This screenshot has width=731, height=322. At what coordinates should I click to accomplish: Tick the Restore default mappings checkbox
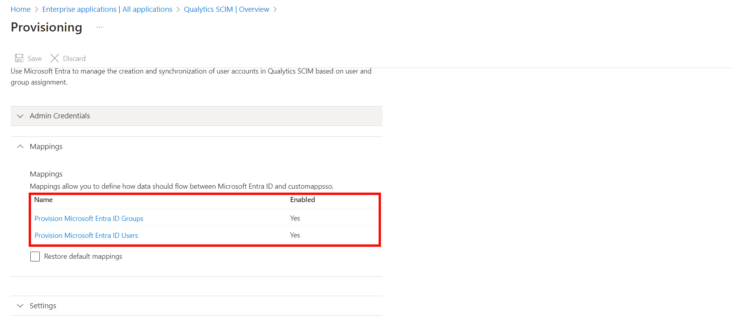click(35, 257)
